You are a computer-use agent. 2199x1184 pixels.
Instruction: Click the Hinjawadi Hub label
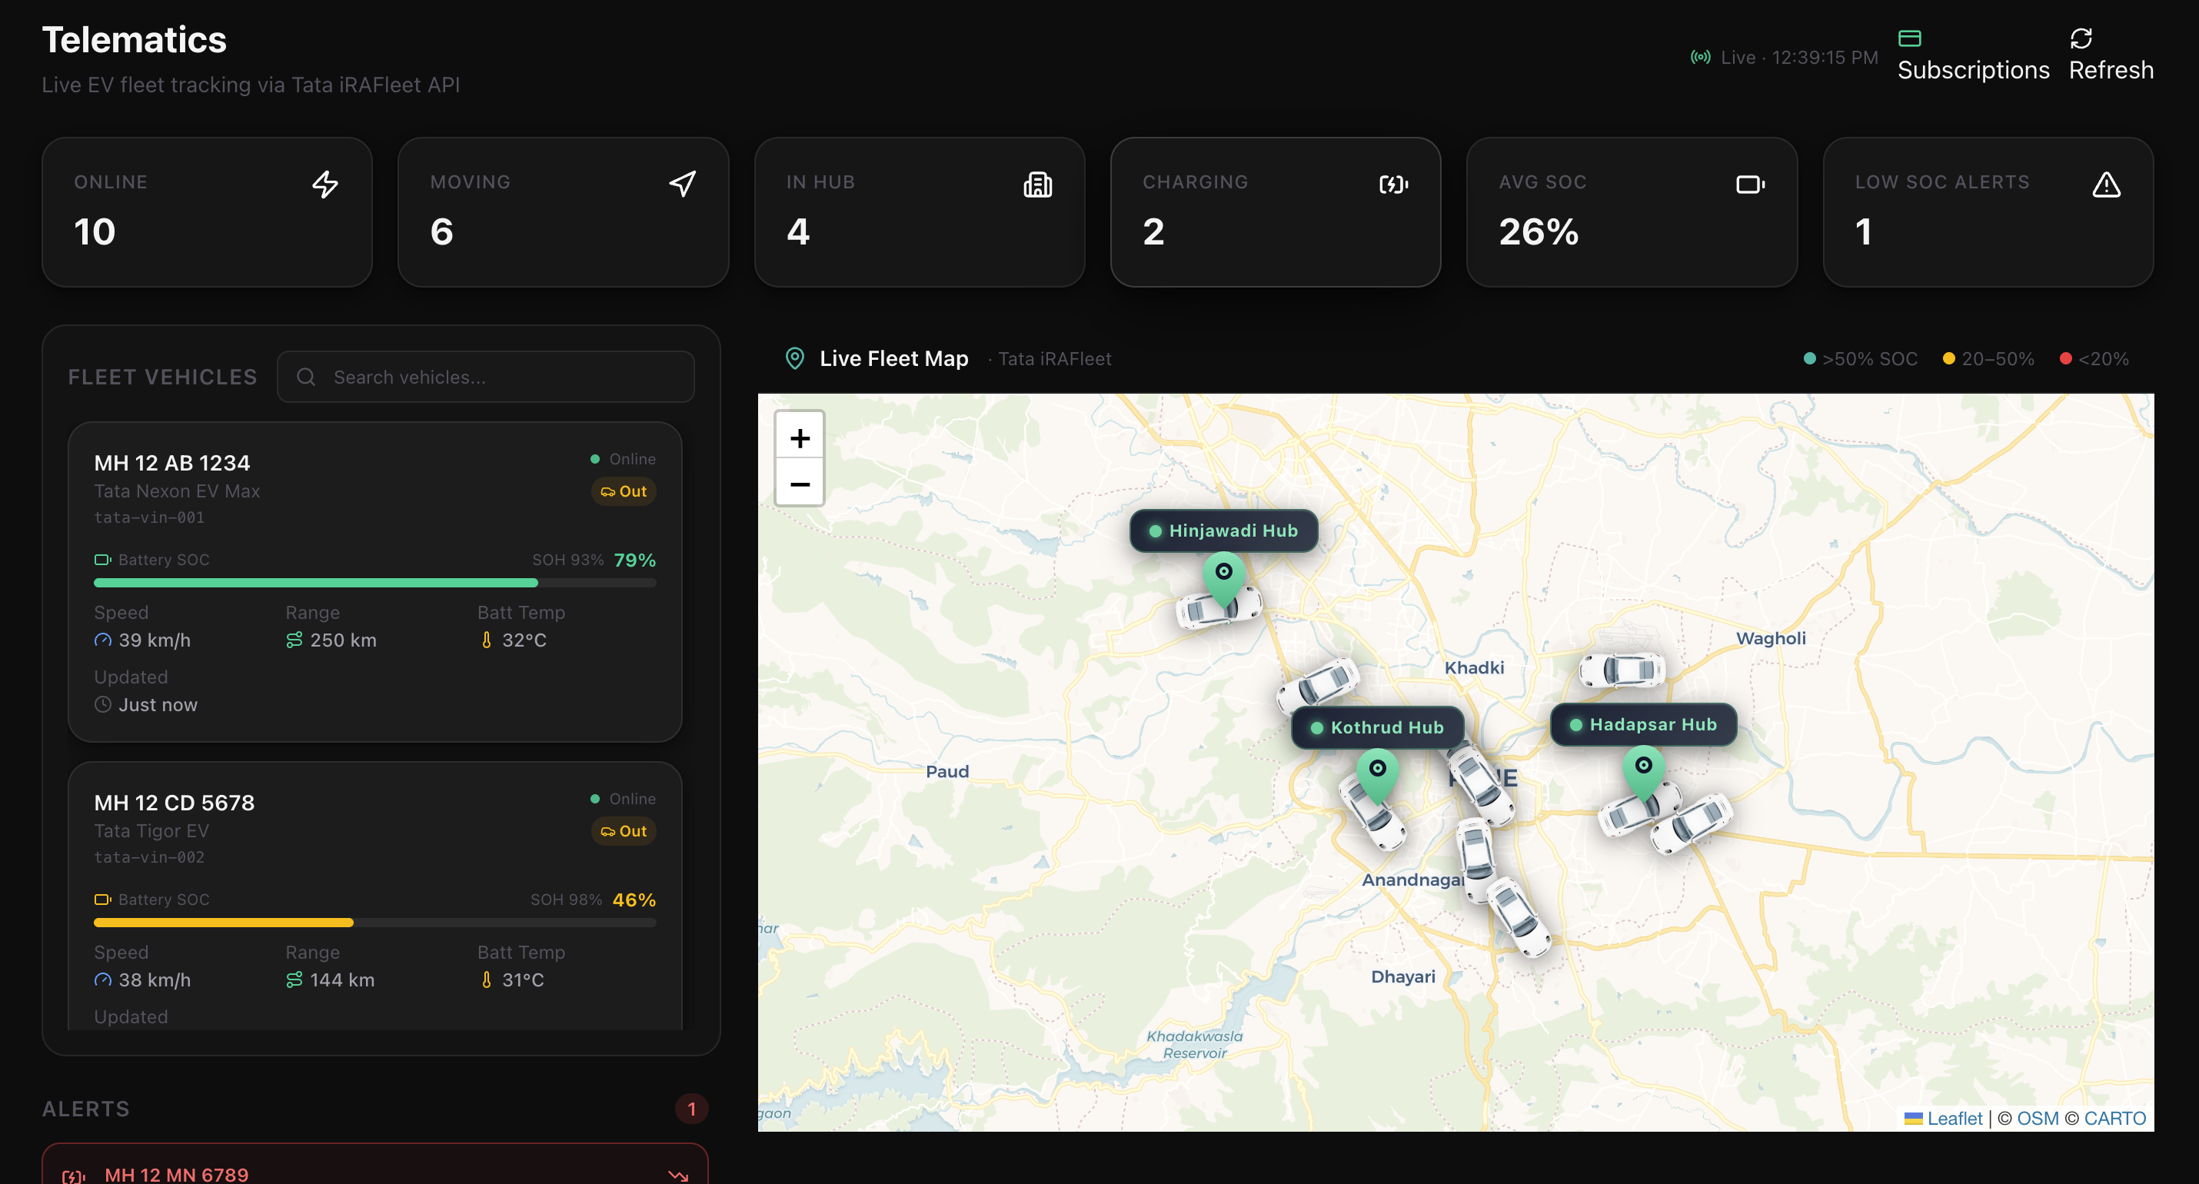pos(1223,531)
